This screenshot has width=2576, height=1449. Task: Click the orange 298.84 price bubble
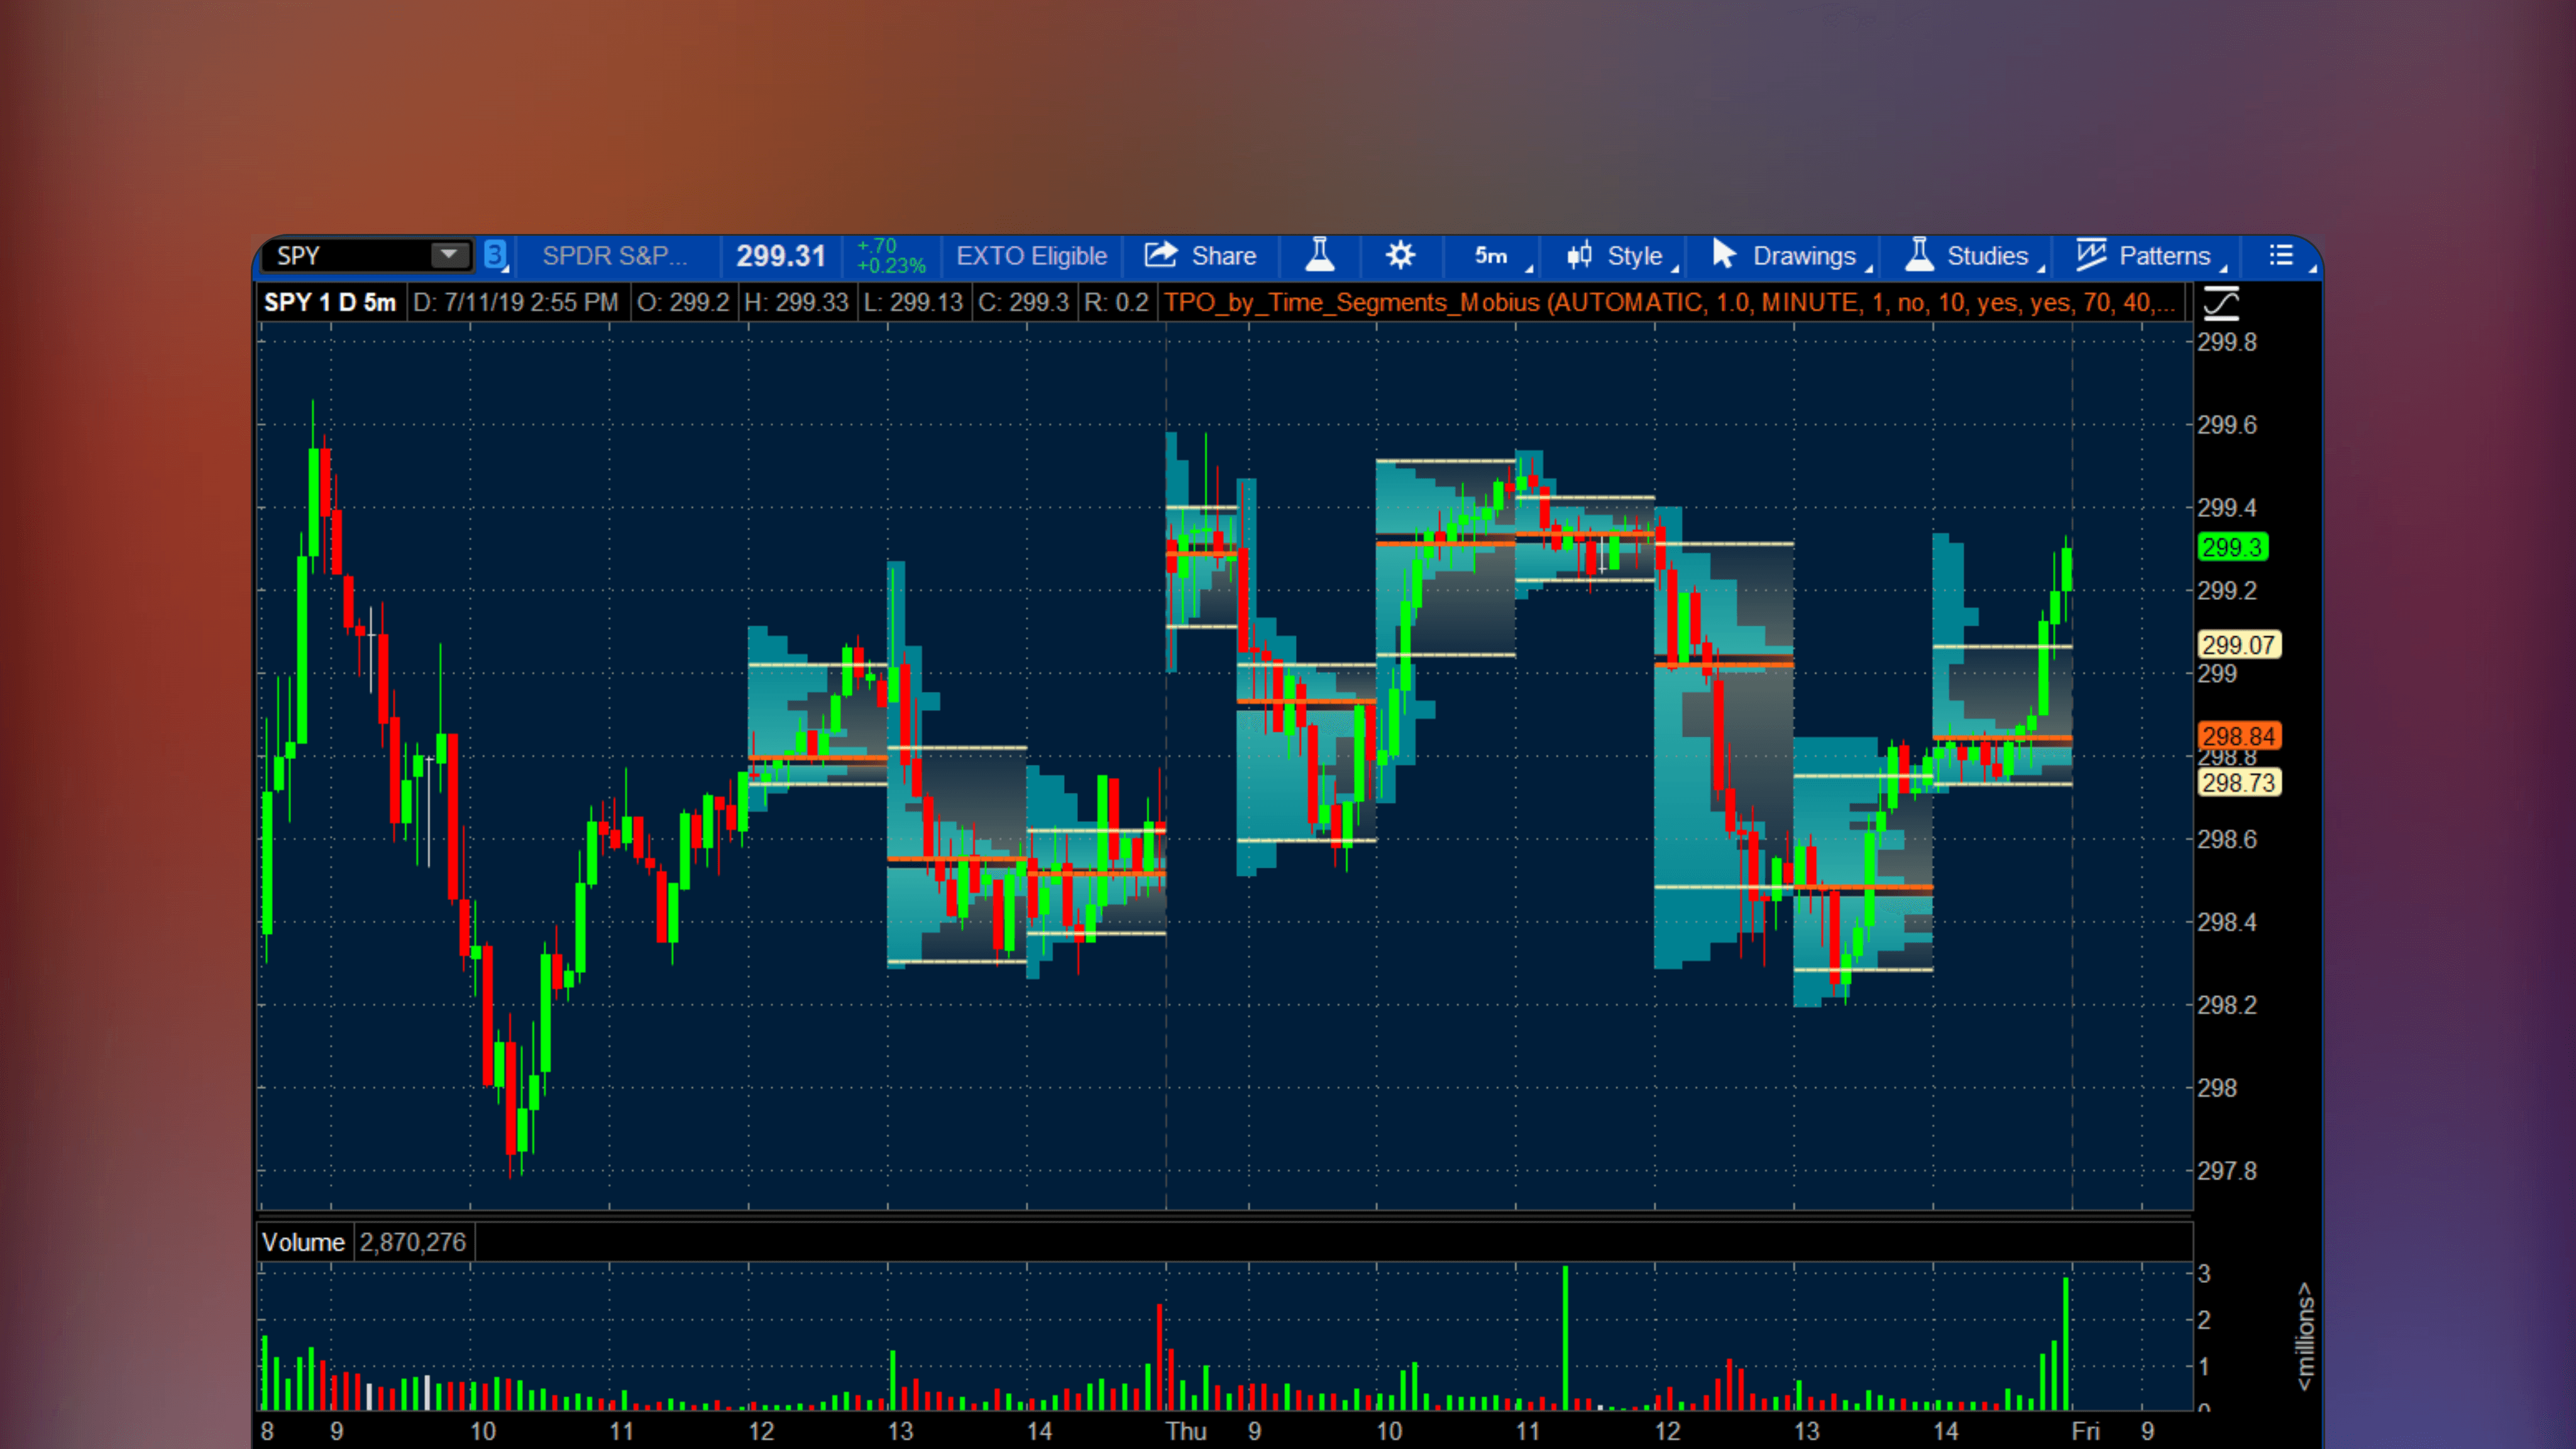pos(2239,736)
